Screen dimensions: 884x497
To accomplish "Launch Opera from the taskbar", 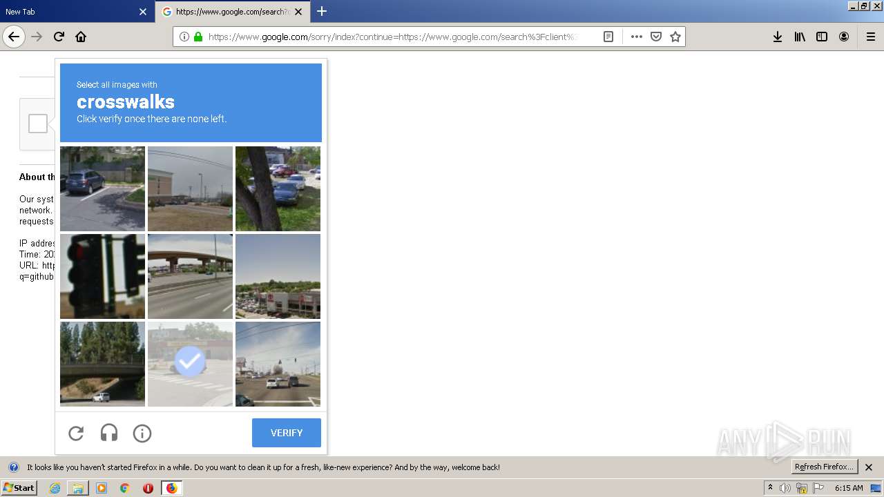I will point(148,488).
